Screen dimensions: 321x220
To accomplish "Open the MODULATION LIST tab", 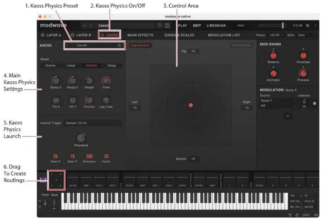I will [224, 35].
